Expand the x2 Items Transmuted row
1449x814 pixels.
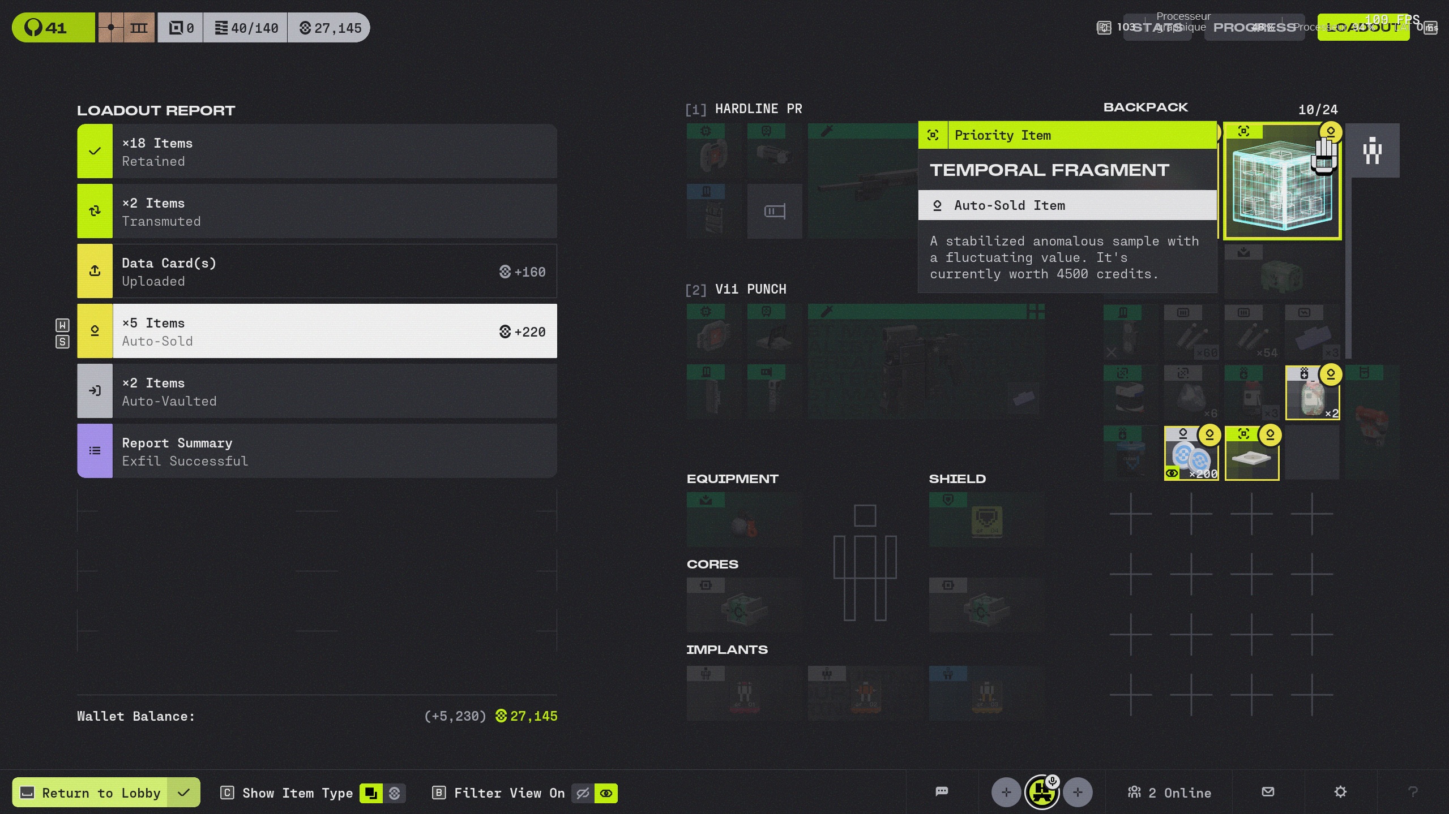tap(317, 212)
